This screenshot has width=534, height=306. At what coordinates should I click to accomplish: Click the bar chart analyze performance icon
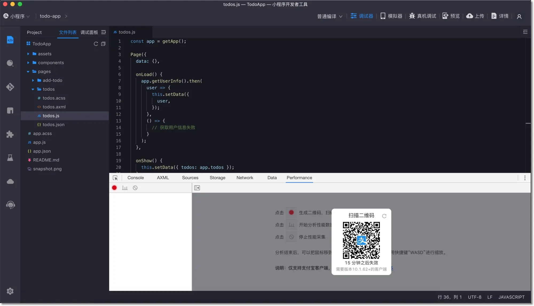click(x=125, y=188)
